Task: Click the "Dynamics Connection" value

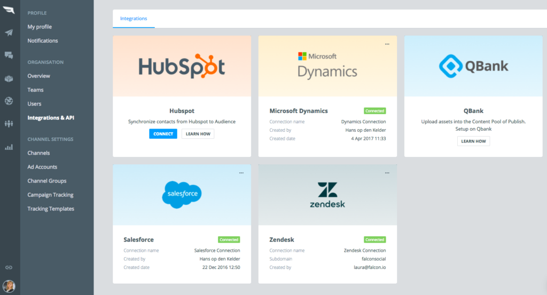Action: [363, 122]
